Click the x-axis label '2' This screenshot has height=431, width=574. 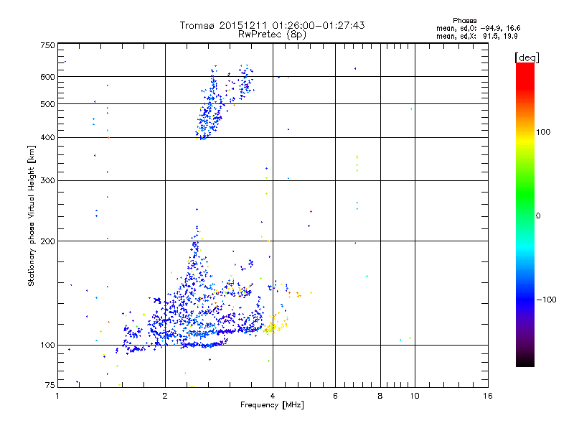(x=165, y=396)
